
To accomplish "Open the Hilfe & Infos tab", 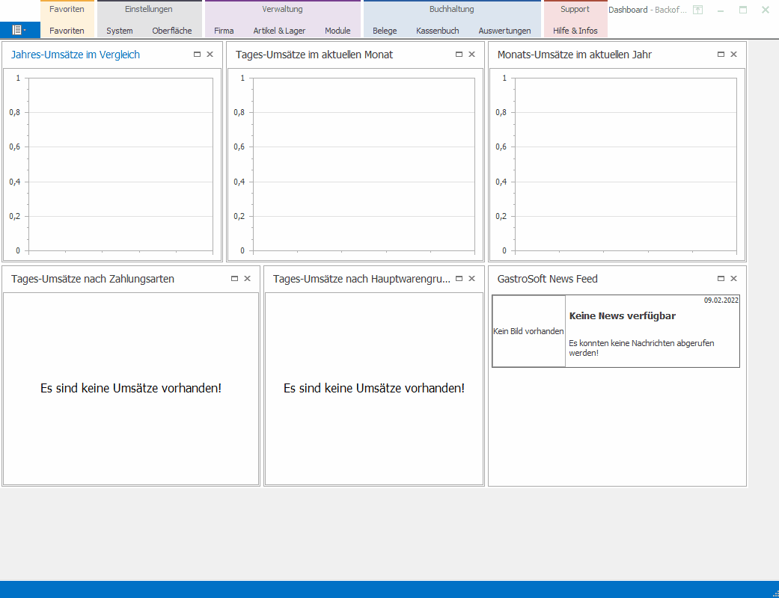I will pos(575,31).
